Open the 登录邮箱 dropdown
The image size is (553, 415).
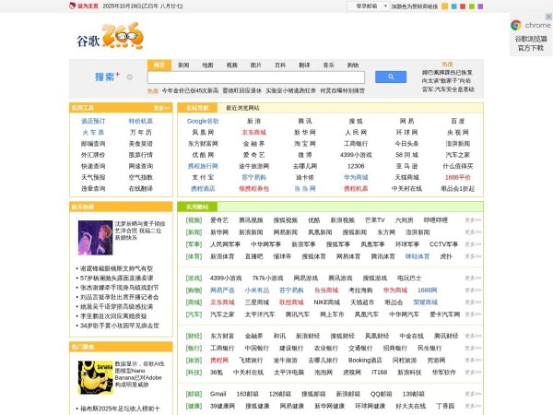[x=368, y=6]
